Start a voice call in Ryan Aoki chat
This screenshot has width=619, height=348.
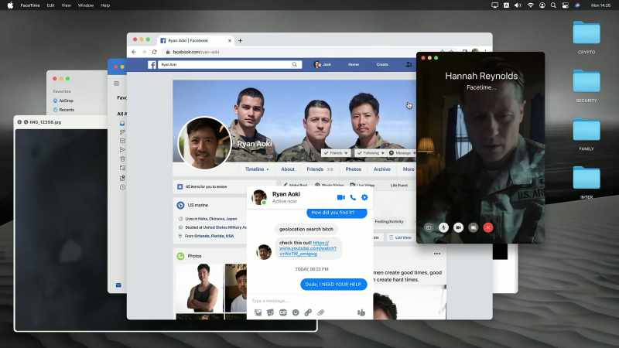coord(353,197)
